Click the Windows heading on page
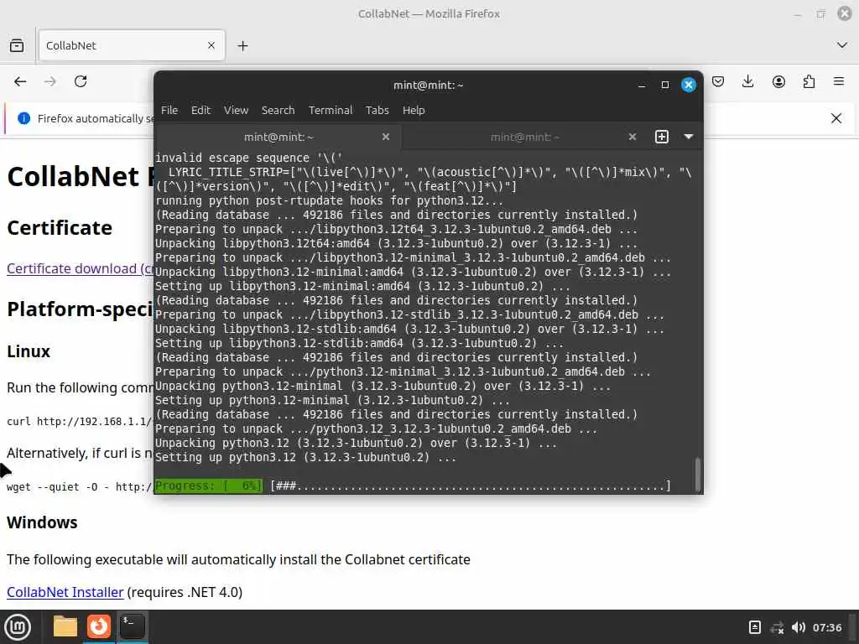The image size is (859, 644). click(x=42, y=522)
